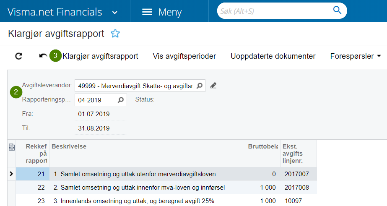Viewport: 387px width, 206px height.
Task: Click the row indicator arrow for row 21
Action: [x=11, y=174]
